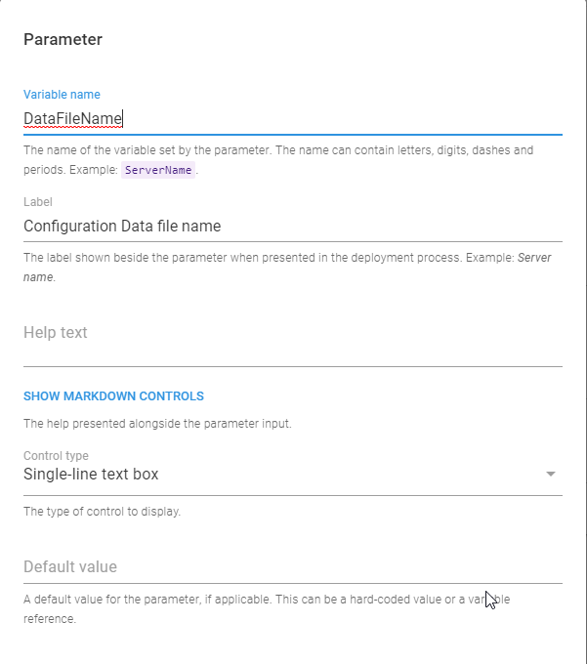The image size is (587, 664).
Task: Focus the Label field reading Configuration Data file name
Action: 292,227
